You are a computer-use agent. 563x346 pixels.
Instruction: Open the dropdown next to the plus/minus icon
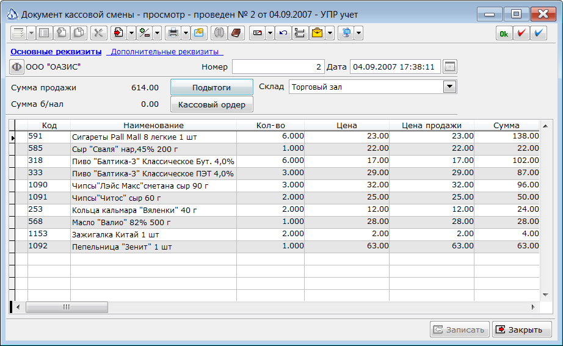click(158, 33)
